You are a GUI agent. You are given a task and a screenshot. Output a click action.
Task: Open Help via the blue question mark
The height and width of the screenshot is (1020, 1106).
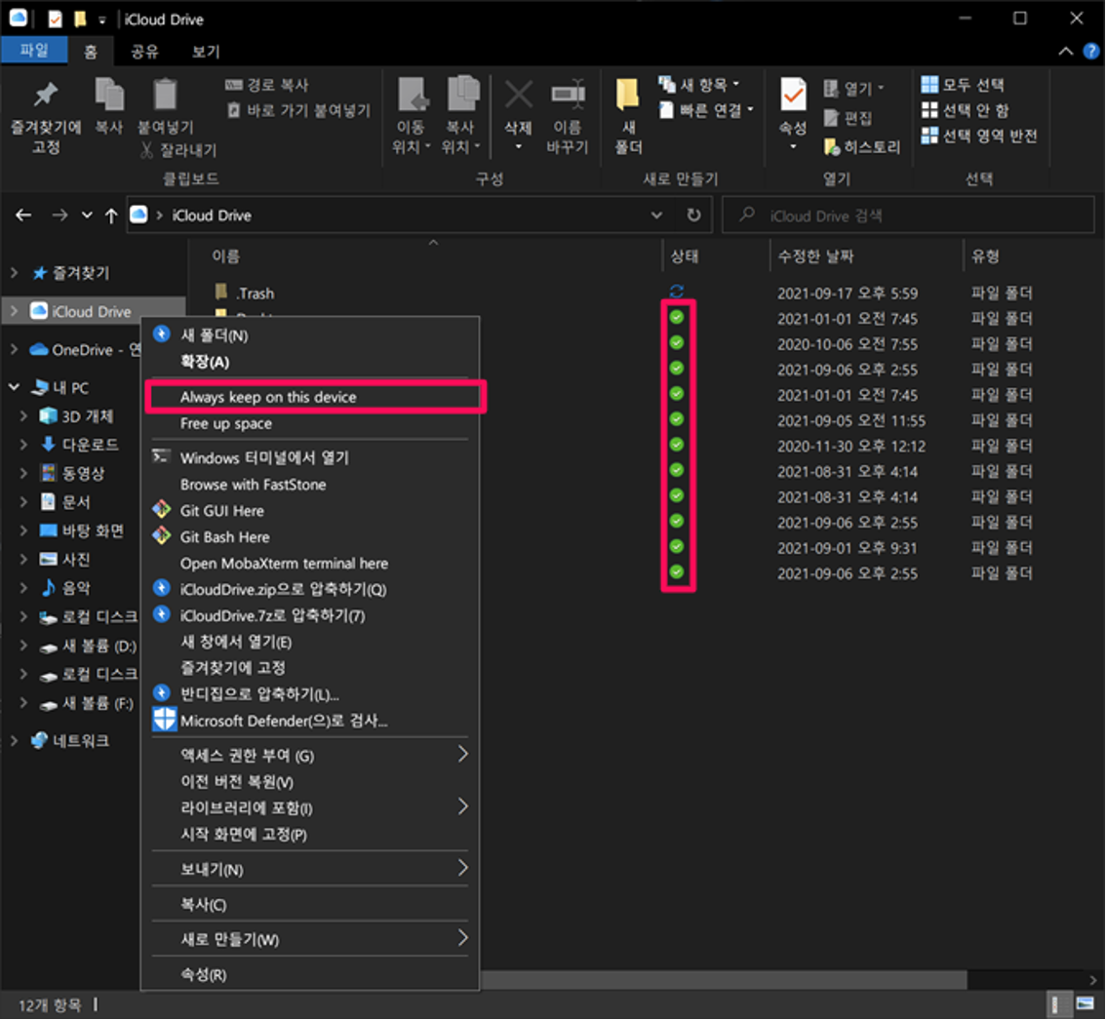(x=1090, y=51)
